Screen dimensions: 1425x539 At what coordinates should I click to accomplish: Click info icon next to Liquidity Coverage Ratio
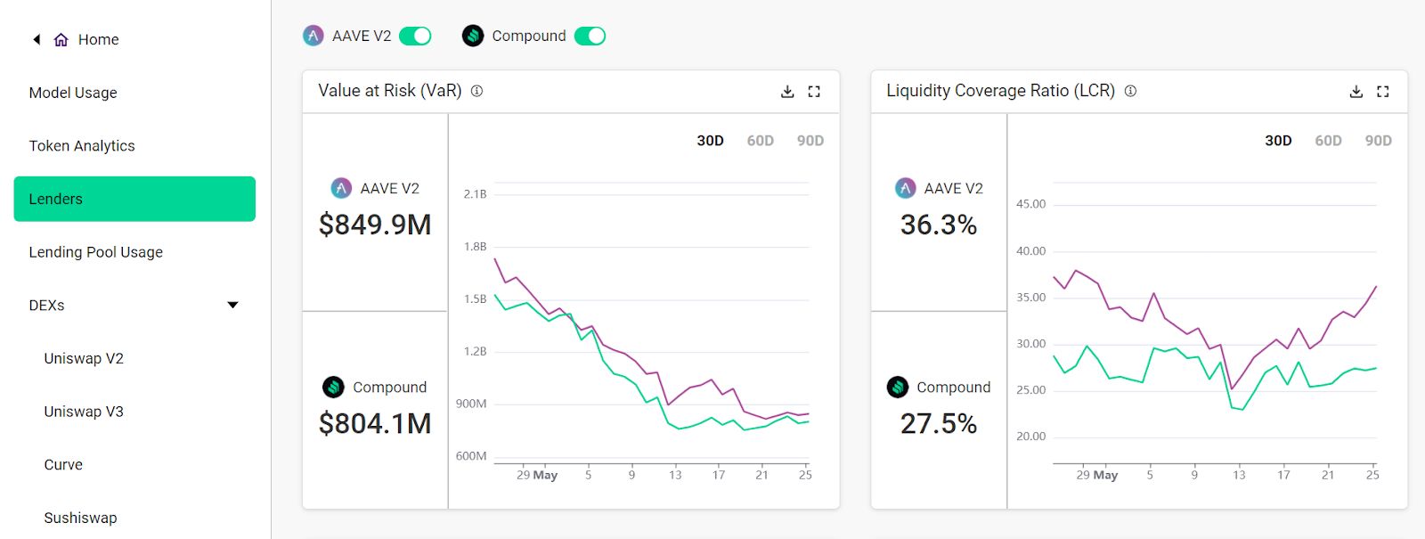coord(1130,91)
